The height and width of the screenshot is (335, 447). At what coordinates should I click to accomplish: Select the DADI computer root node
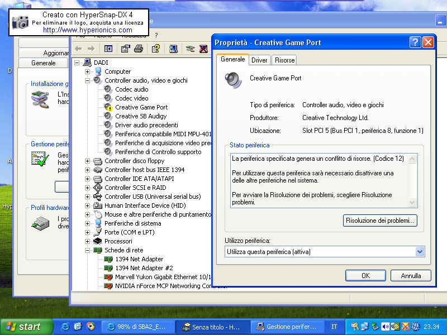pos(101,63)
